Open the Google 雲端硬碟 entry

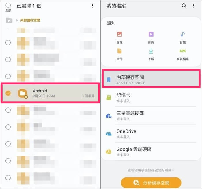[x=151, y=152]
